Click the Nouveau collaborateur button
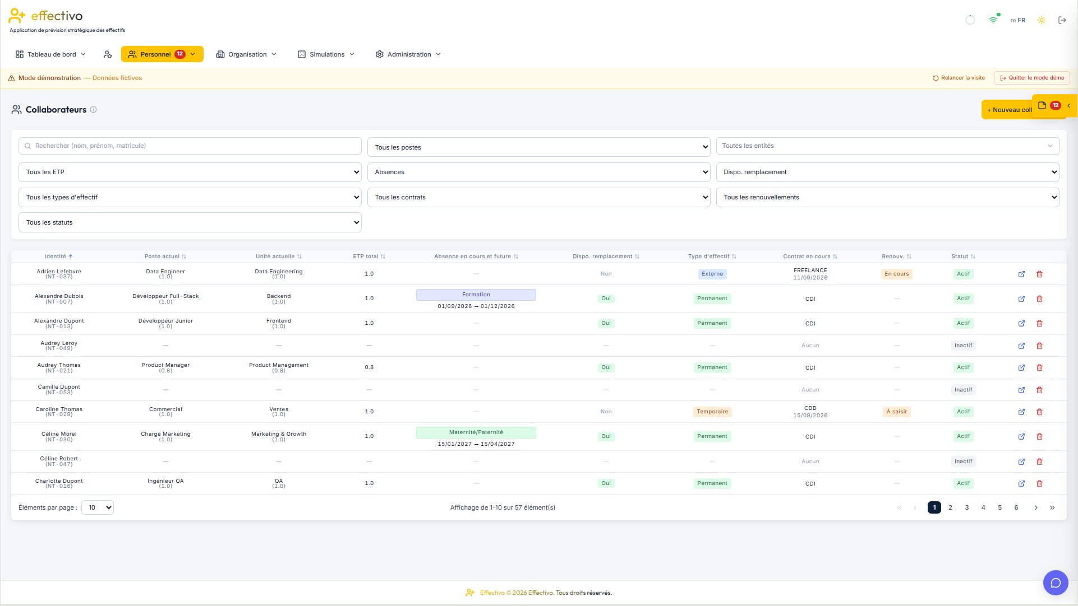 (x=1008, y=110)
